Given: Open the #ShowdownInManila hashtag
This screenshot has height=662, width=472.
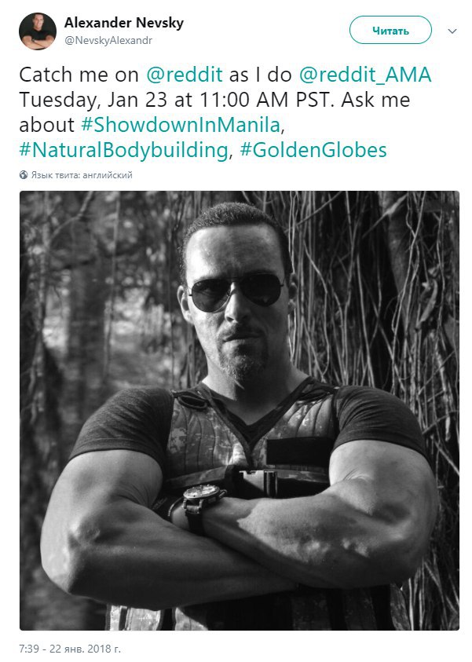Looking at the screenshot, I should click(x=181, y=125).
